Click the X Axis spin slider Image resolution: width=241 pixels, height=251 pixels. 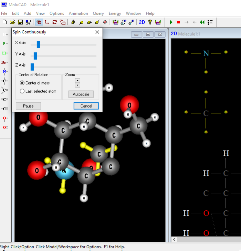coord(39,44)
